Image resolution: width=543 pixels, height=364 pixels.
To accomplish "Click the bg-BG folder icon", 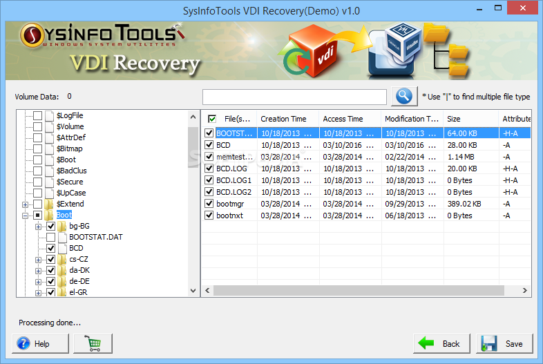I will tap(62, 226).
